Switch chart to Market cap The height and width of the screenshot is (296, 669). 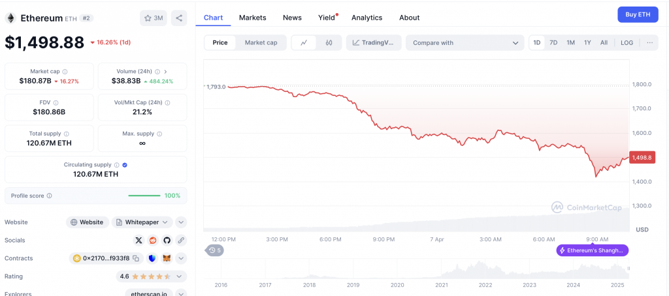pos(261,42)
